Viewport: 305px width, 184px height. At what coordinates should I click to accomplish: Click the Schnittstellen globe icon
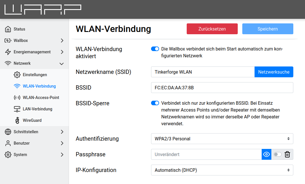click(8, 132)
